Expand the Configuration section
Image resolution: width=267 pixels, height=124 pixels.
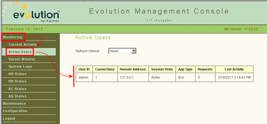15,111
